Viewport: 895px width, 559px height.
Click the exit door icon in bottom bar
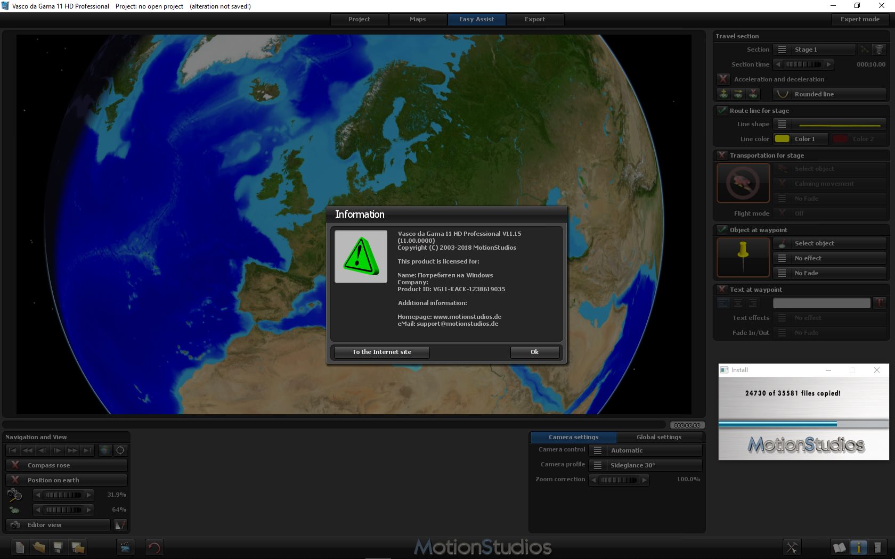[x=877, y=547]
